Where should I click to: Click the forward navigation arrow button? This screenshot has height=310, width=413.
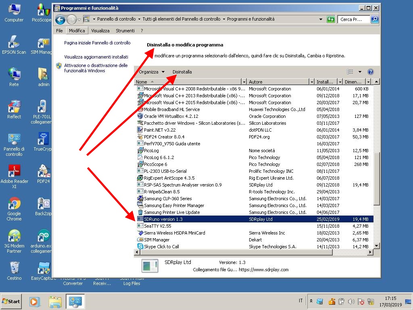pos(71,19)
